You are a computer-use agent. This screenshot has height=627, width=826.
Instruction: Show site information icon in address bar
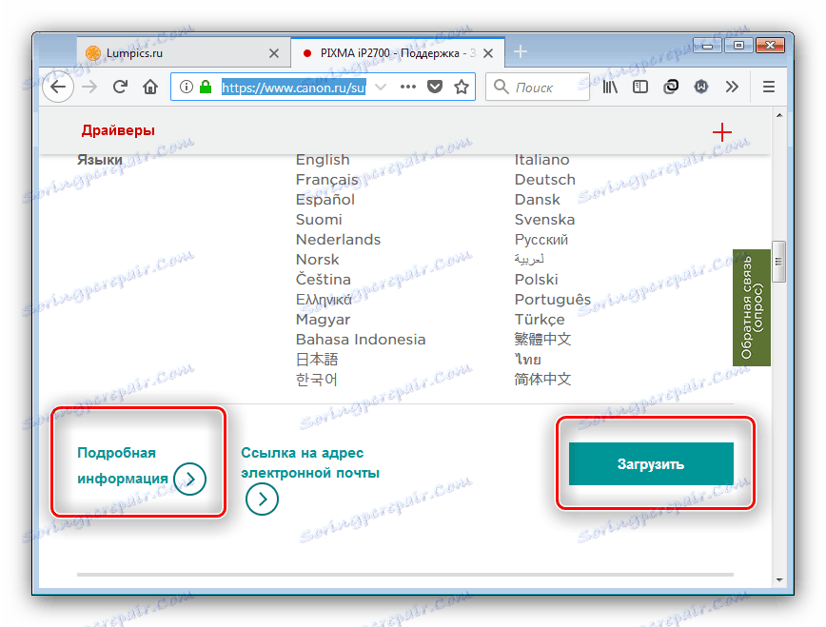click(186, 87)
